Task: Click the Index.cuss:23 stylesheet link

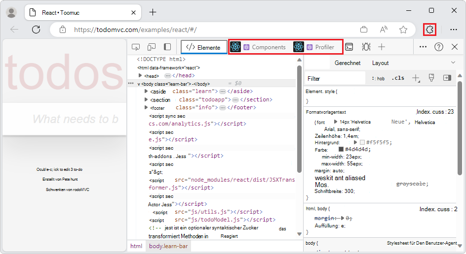Action: (x=435, y=112)
